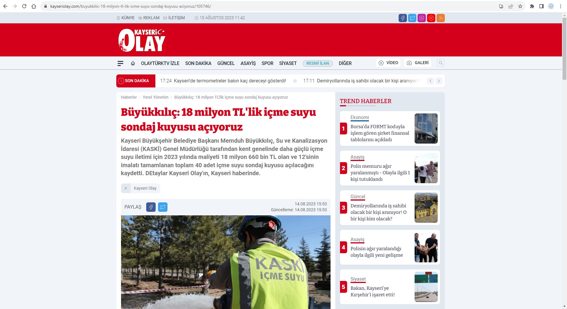Click the RSS feed icon
This screenshot has height=309, width=567.
pos(441,18)
